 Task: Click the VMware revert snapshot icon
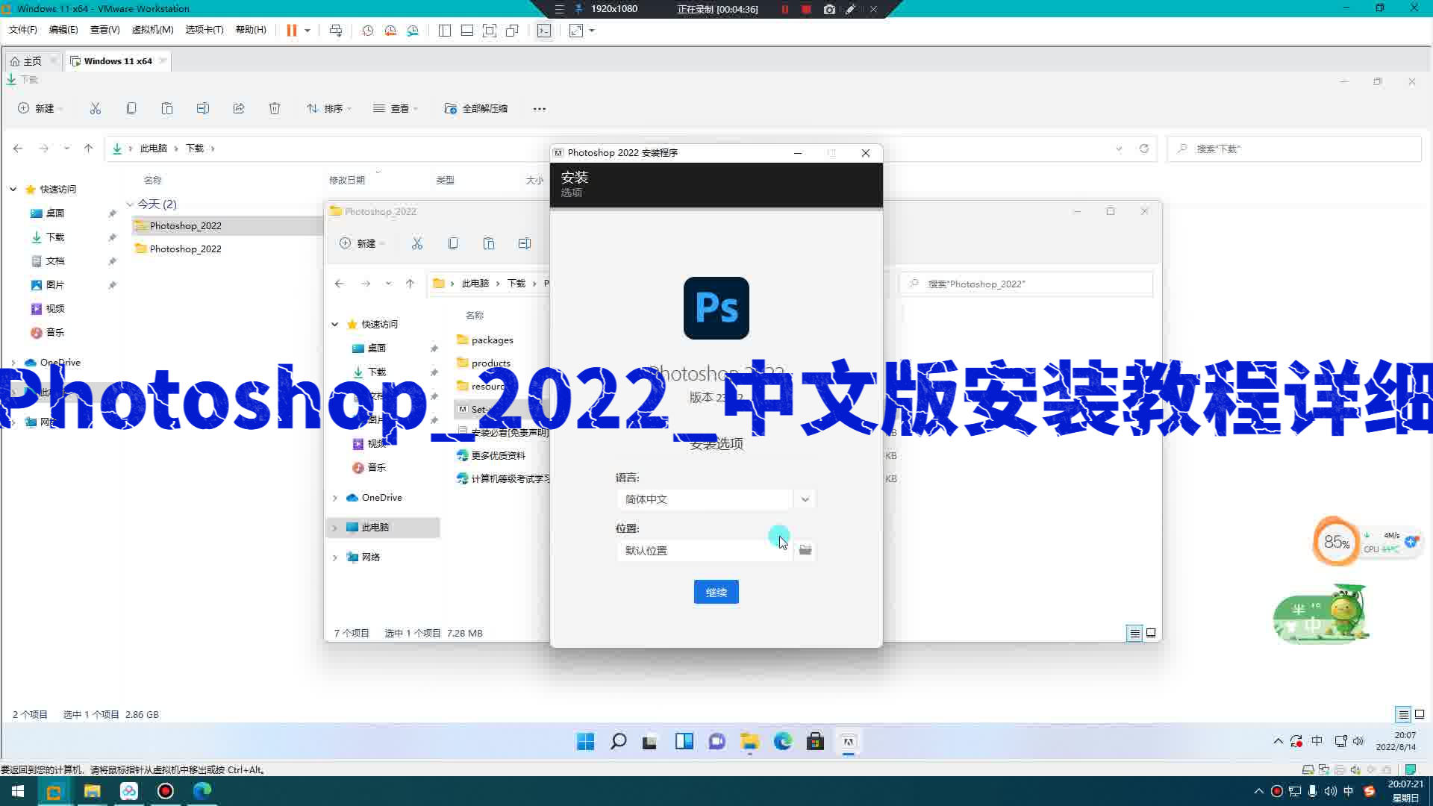click(x=390, y=31)
